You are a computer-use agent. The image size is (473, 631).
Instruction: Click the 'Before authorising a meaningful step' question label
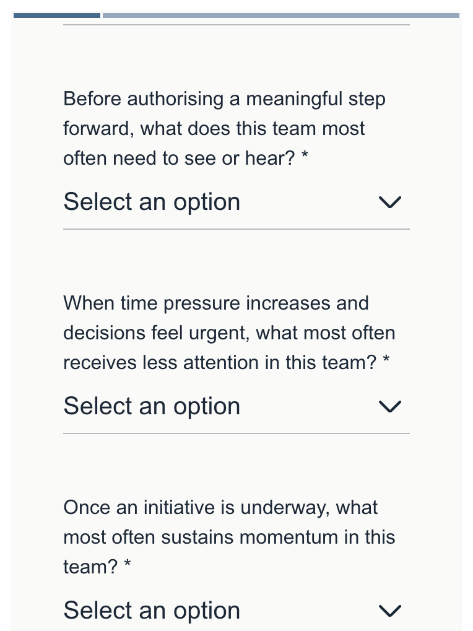pos(224,99)
